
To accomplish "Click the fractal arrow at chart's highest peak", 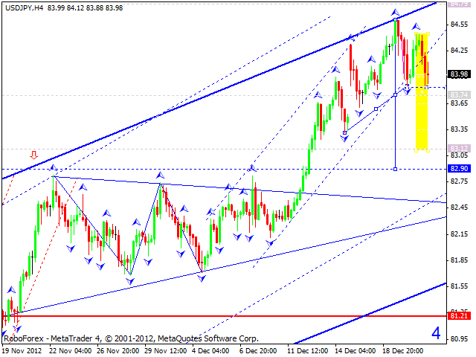I will (396, 13).
